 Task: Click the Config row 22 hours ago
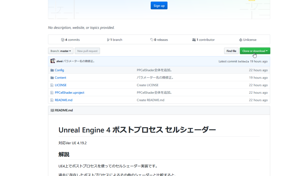click(258, 70)
